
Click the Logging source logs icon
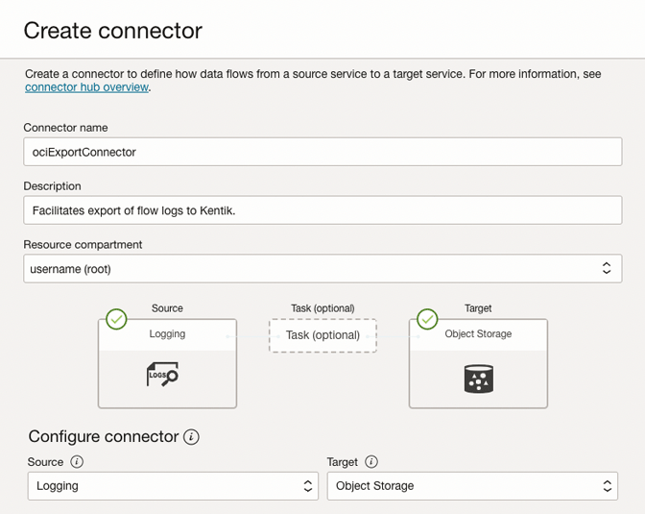pos(163,375)
